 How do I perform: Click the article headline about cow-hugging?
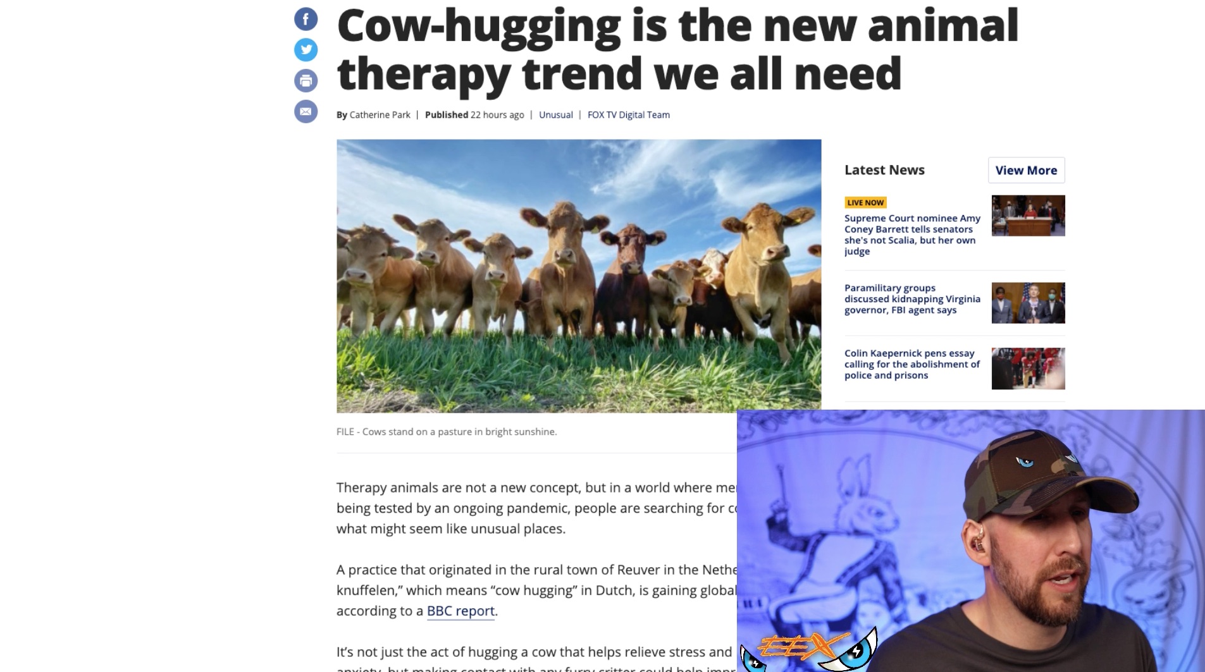point(677,49)
